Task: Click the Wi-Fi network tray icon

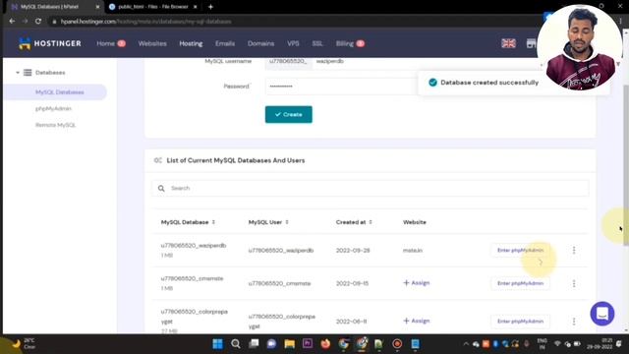Action: (557, 344)
